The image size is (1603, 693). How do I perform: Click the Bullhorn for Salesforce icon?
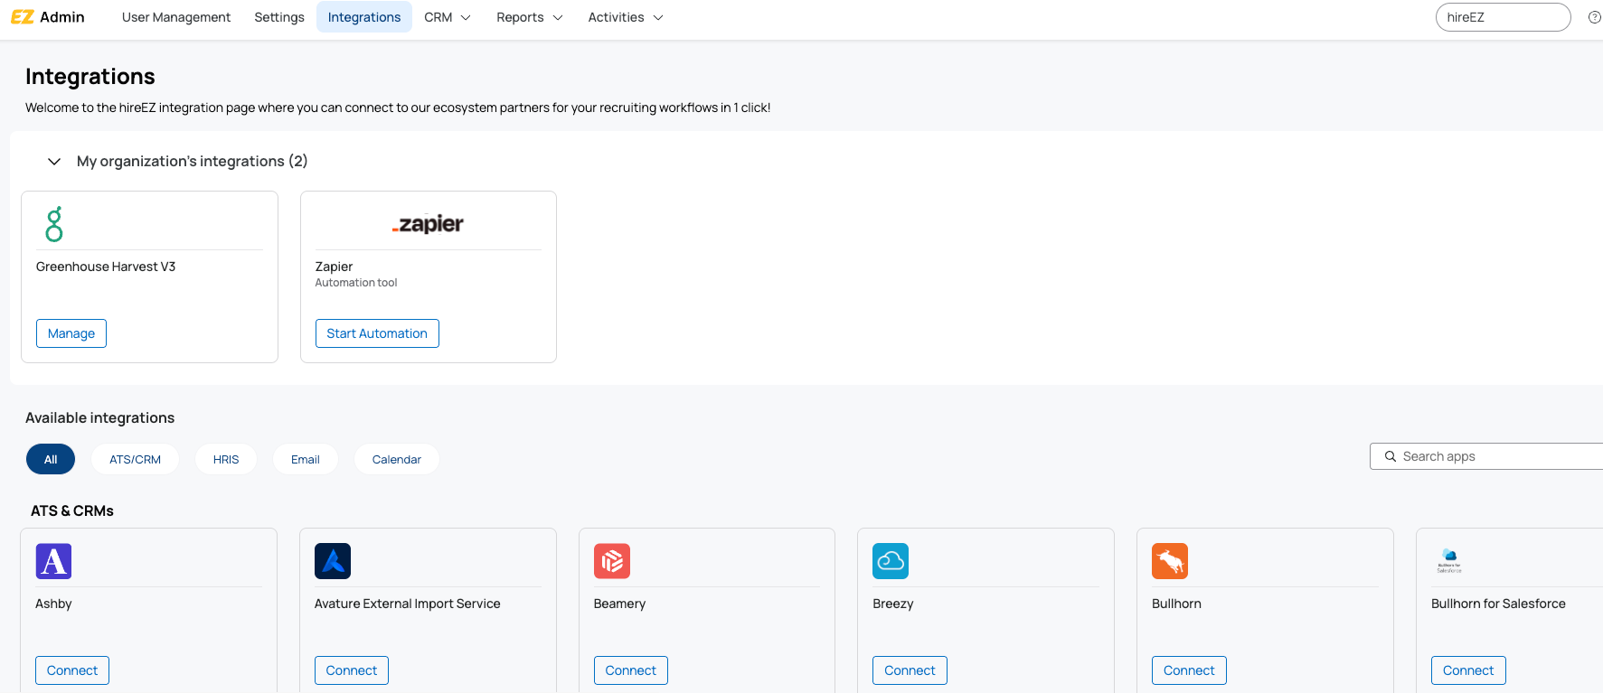tap(1449, 561)
